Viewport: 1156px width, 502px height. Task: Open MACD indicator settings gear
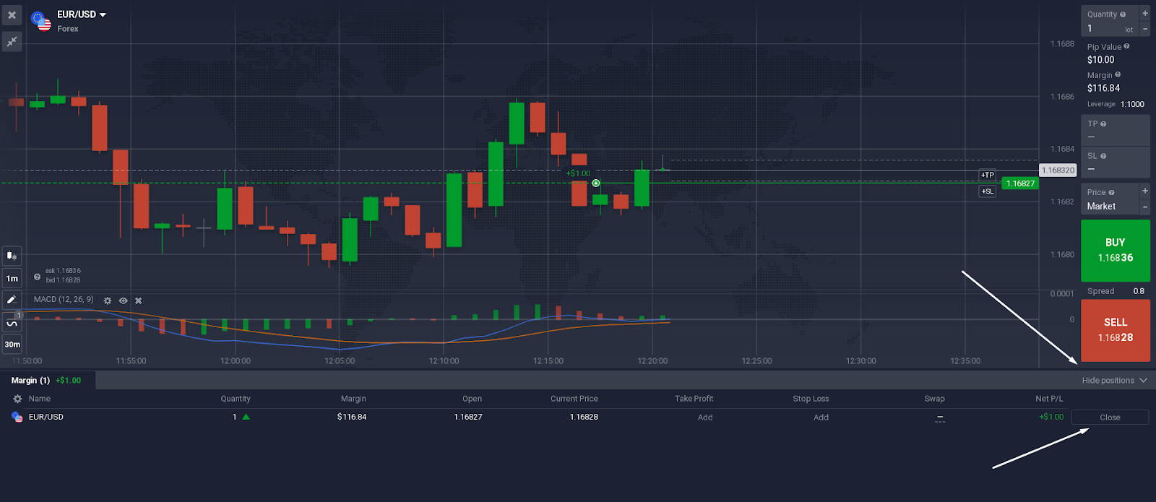point(108,300)
